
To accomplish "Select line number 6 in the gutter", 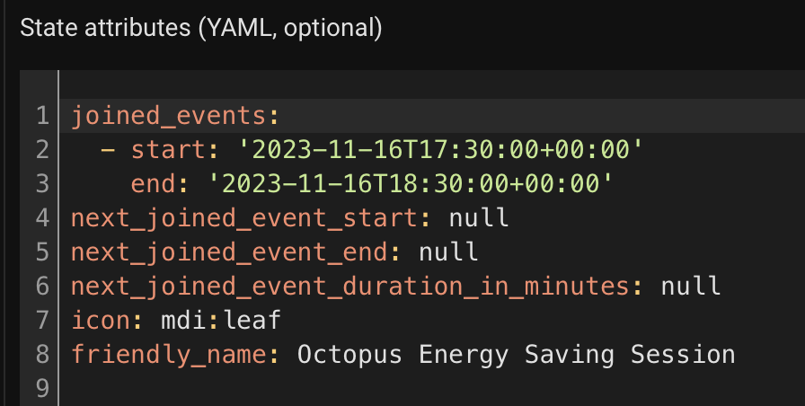I will (x=42, y=286).
